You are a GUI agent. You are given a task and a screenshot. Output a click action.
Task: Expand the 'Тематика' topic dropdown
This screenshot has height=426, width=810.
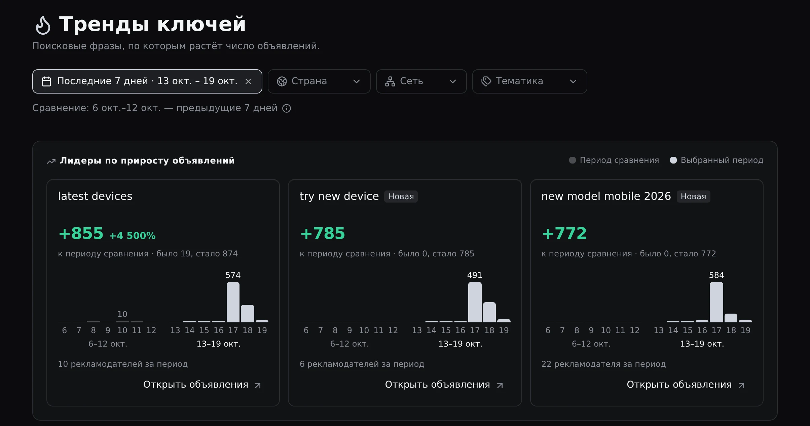pyautogui.click(x=529, y=81)
